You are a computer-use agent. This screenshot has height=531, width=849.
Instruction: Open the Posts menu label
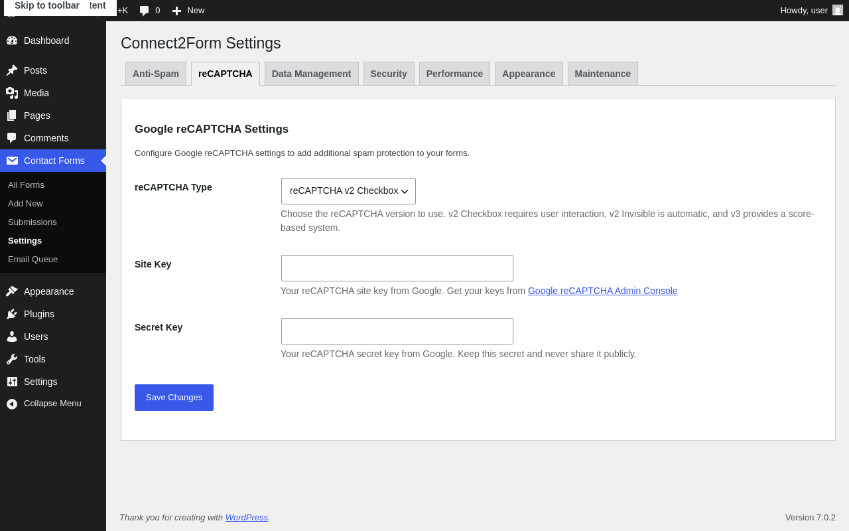pyautogui.click(x=35, y=70)
